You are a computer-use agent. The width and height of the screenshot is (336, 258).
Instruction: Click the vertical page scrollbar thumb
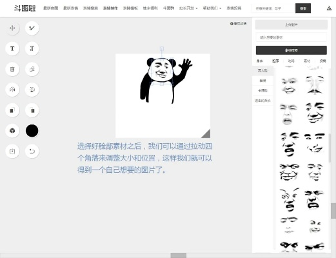[333, 210]
